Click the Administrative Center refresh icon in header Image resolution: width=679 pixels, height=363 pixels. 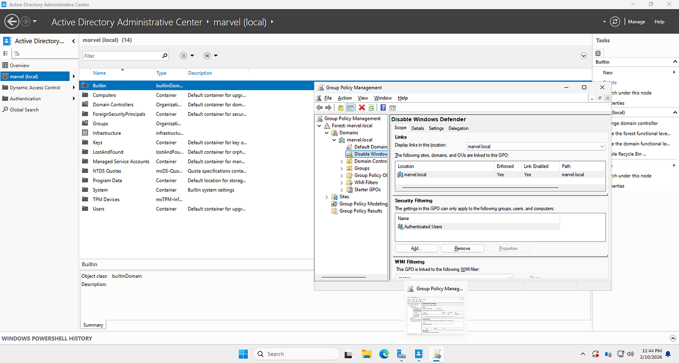pos(615,22)
